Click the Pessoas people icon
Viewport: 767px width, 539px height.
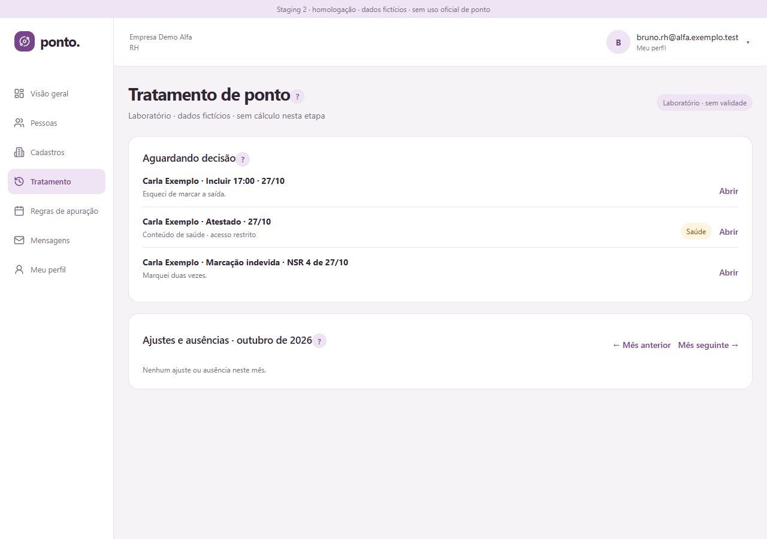click(19, 123)
